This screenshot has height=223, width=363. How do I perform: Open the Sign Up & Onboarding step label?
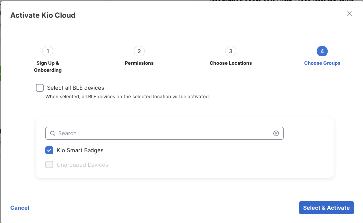[47, 66]
